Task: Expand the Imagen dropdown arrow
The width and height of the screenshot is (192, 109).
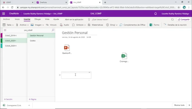Action: 43,25
